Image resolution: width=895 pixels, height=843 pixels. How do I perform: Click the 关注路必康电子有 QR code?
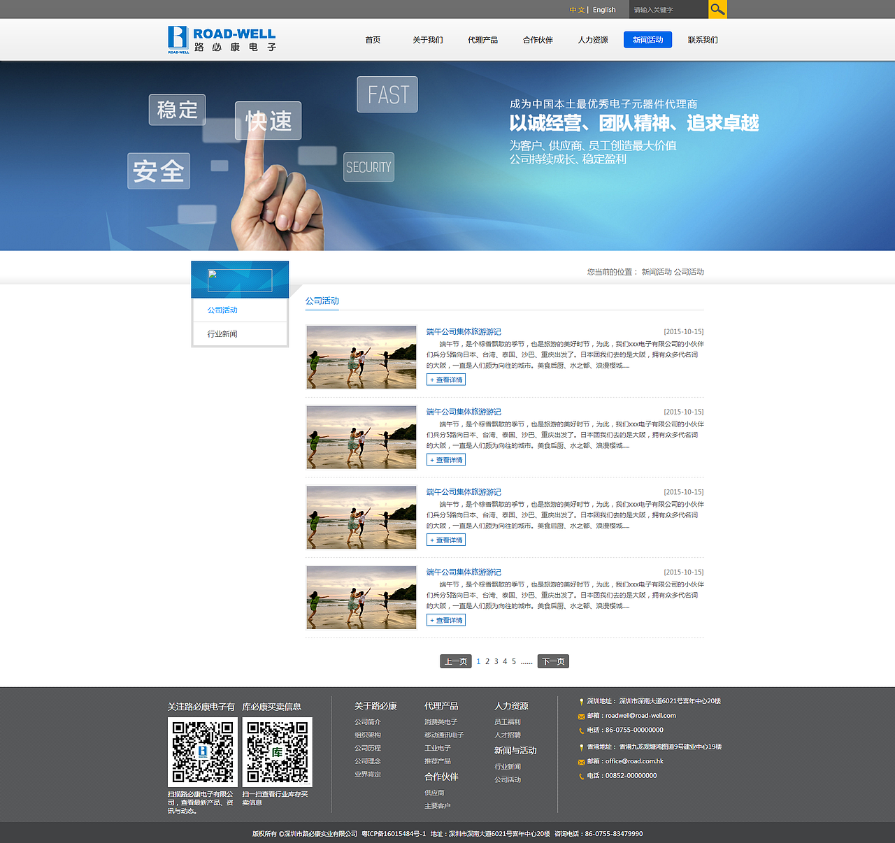click(203, 752)
